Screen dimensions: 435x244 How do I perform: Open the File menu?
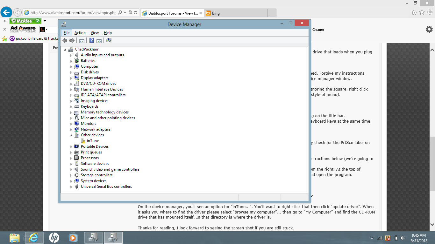[x=66, y=33]
